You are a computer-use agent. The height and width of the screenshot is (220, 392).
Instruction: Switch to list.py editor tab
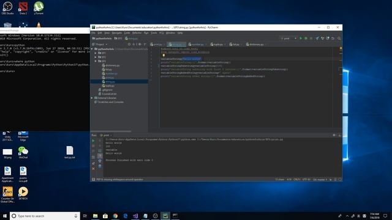tap(235, 45)
